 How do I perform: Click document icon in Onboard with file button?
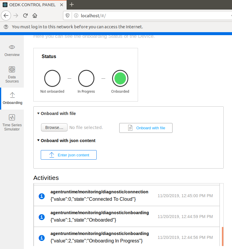coord(130,128)
